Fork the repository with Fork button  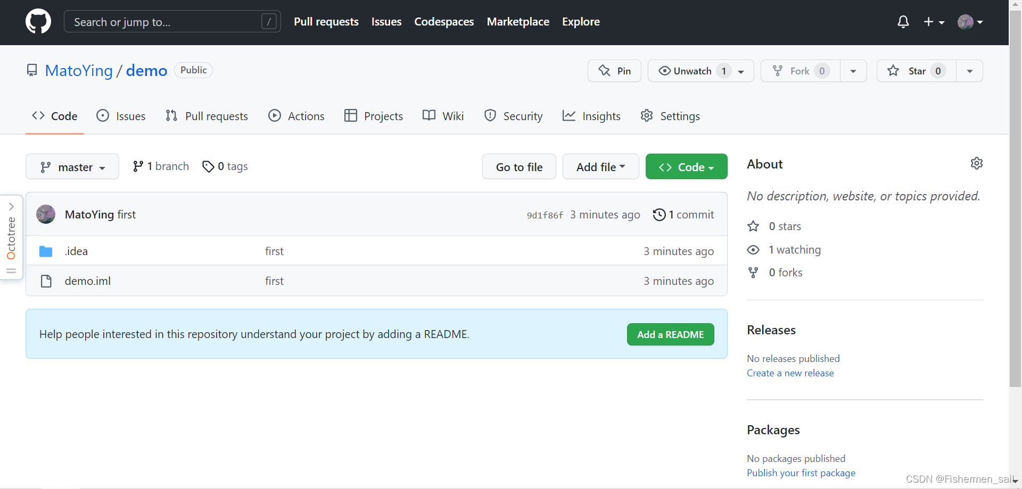pos(800,71)
